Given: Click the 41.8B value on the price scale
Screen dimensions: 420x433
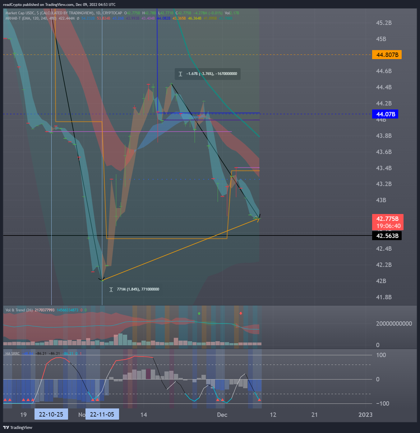Looking at the screenshot, I should tap(384, 297).
